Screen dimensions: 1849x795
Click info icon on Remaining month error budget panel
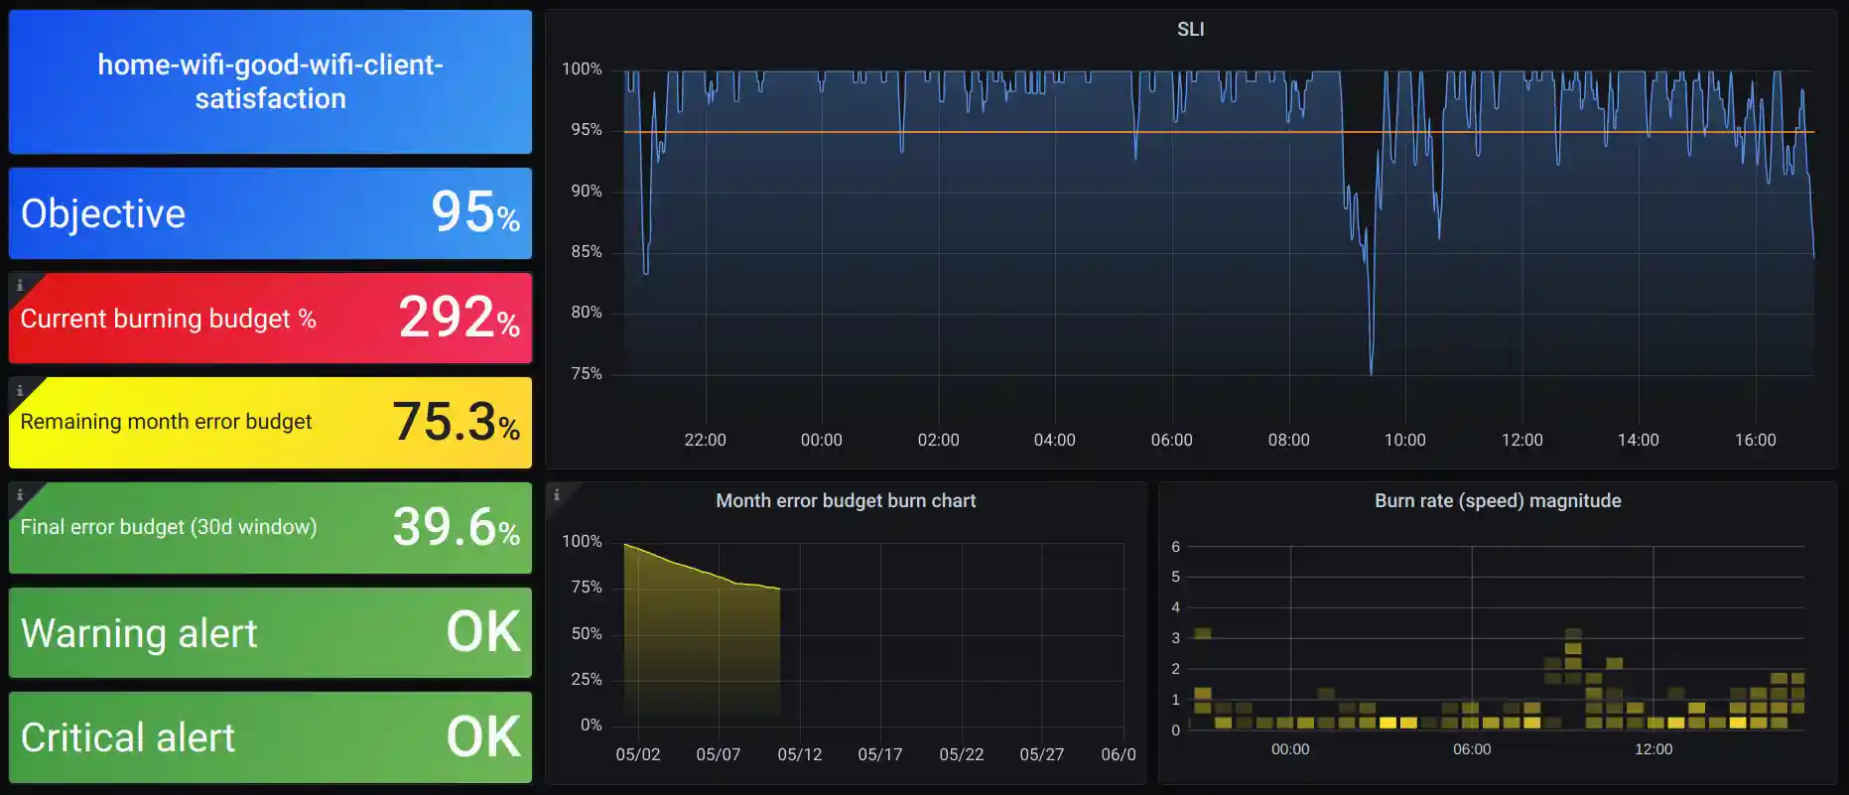tap(19, 390)
